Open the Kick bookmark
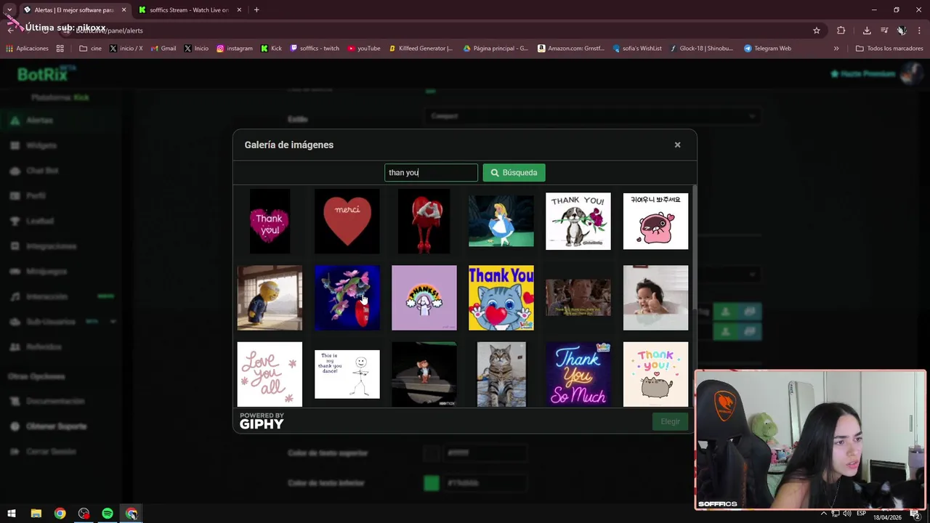This screenshot has width=930, height=523. [x=271, y=49]
